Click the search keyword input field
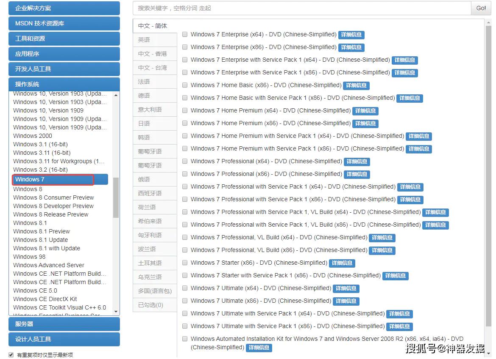The image size is (496, 359). (302, 8)
